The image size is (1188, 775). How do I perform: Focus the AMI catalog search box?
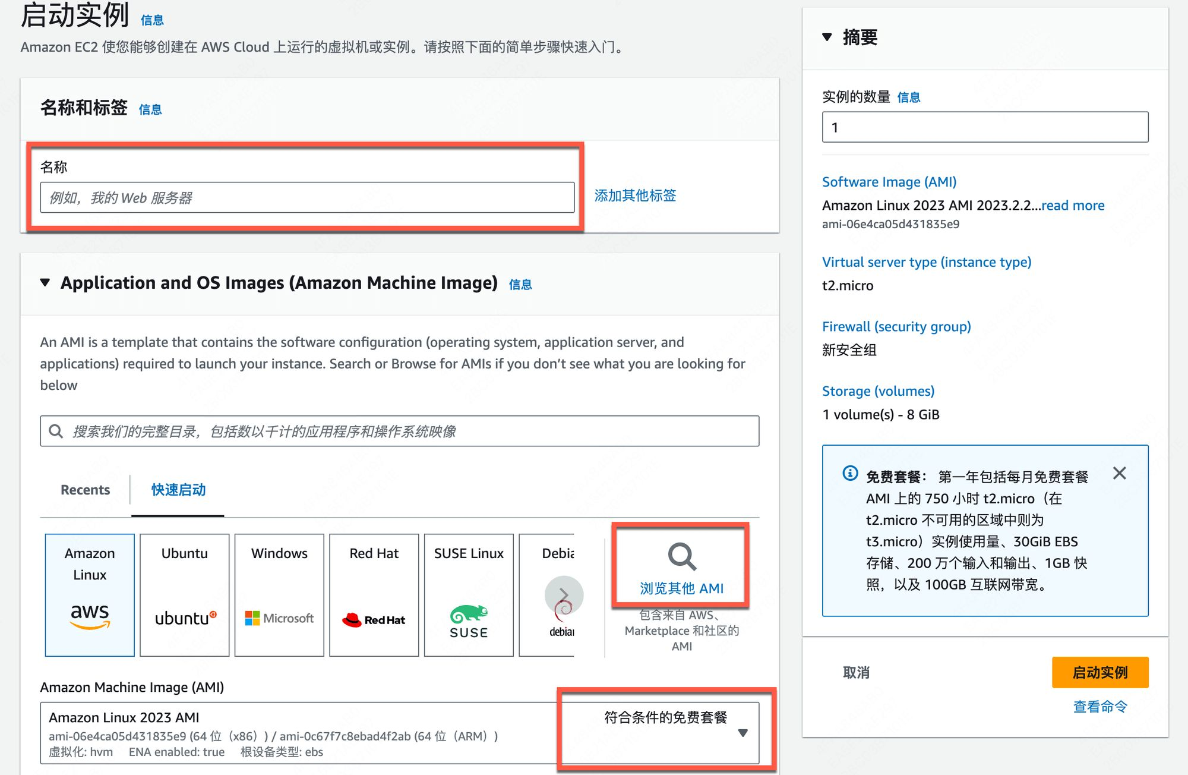399,431
